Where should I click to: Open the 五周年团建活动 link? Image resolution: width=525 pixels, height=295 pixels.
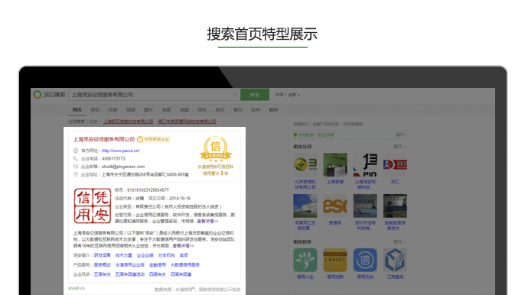pyautogui.click(x=130, y=274)
